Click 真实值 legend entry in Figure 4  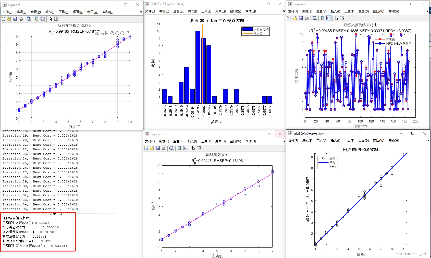click(x=385, y=39)
